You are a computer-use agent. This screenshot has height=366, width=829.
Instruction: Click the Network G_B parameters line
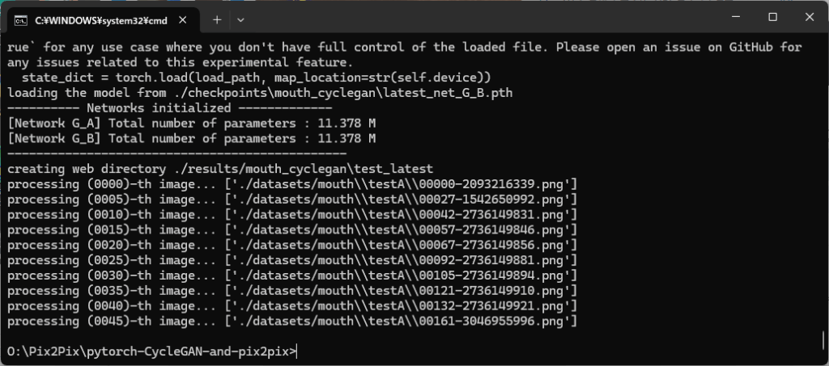pyautogui.click(x=191, y=139)
